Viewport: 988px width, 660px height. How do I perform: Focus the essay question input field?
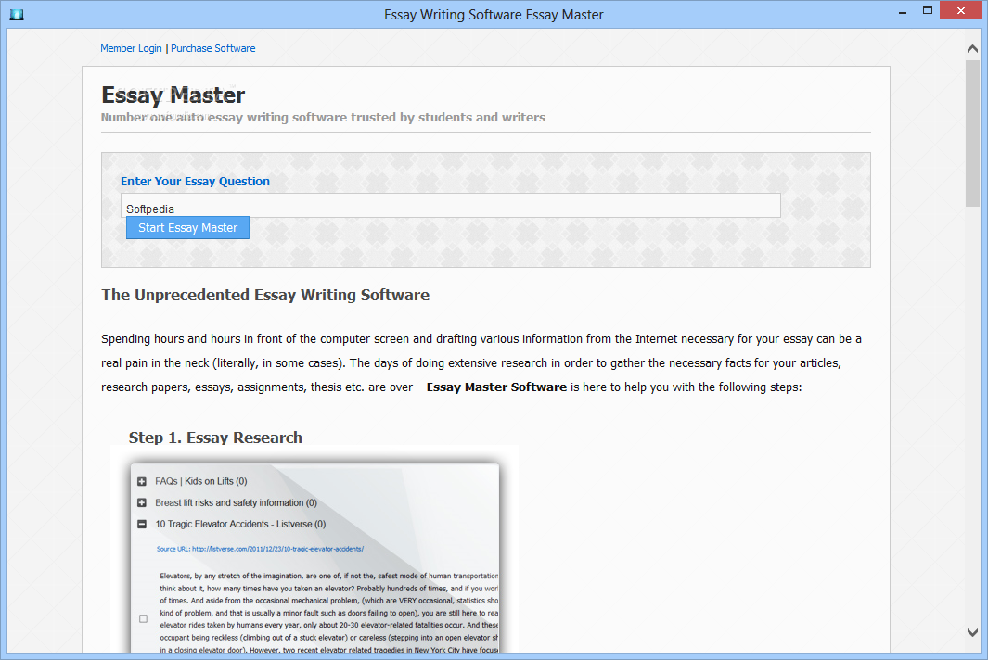tap(451, 205)
